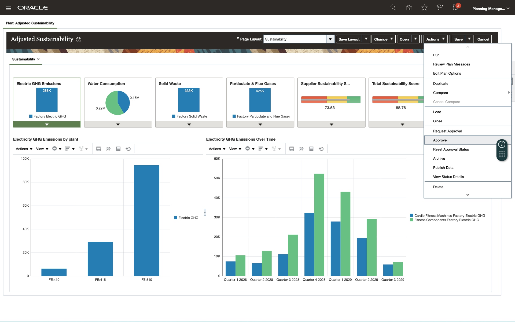Select Approve from the Actions menu
The image size is (515, 322).
point(440,140)
